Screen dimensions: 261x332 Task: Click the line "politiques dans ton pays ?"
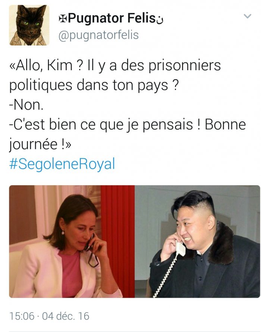point(94,85)
